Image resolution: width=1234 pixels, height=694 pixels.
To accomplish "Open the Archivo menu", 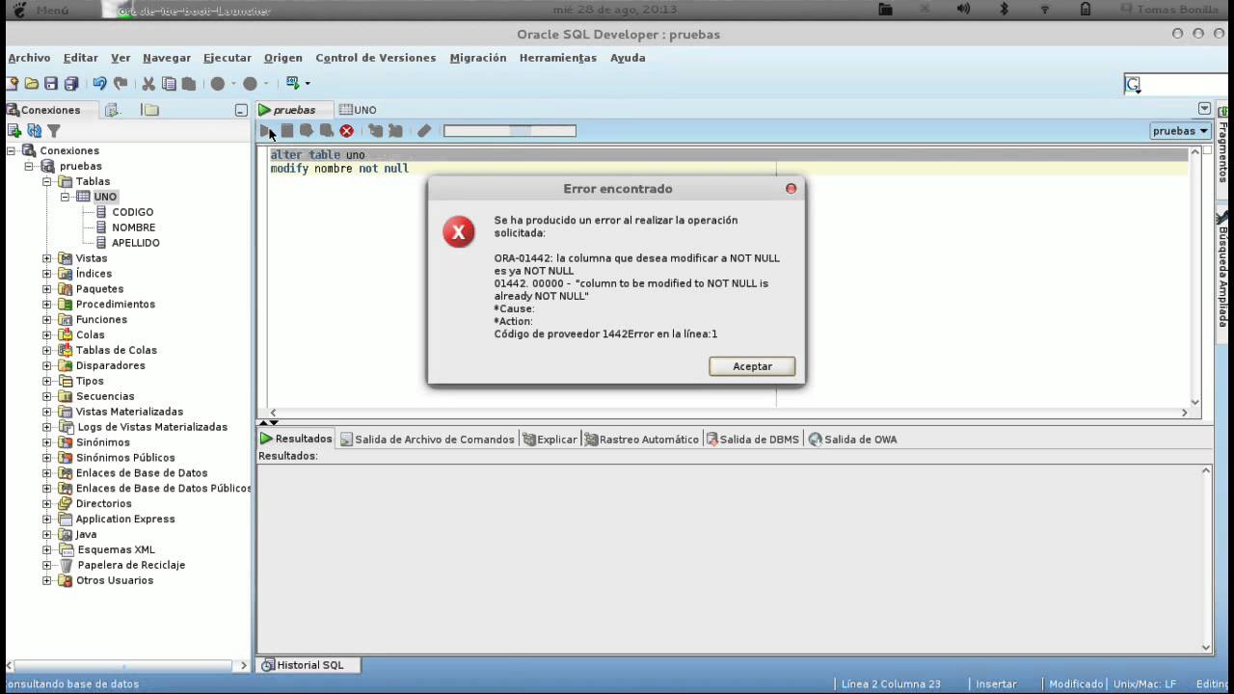I will pyautogui.click(x=29, y=58).
